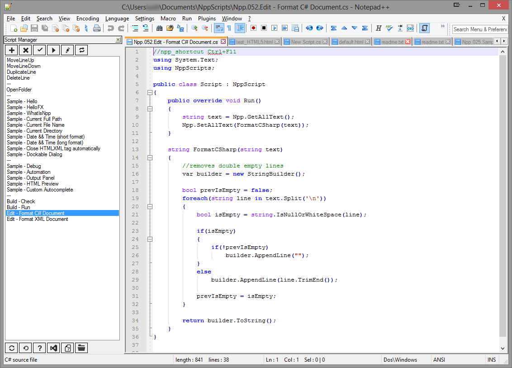Add a new script in Script Manager
The image size is (512, 368).
coord(11,50)
